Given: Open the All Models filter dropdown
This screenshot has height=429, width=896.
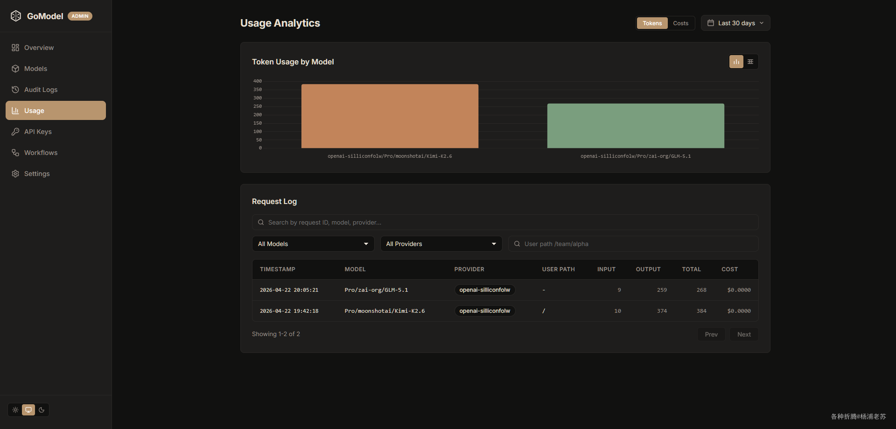Looking at the screenshot, I should (x=313, y=244).
